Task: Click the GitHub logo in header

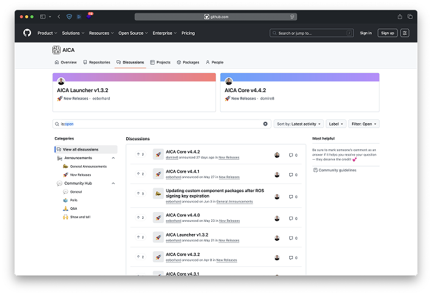Action: tap(27, 33)
